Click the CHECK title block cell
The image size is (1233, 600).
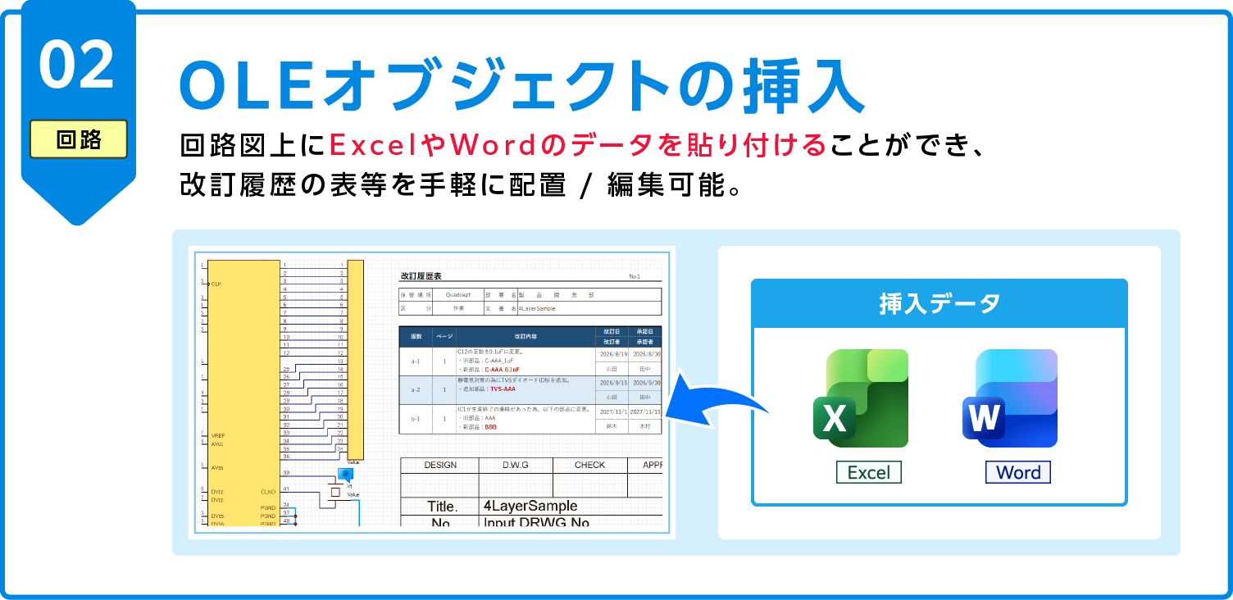pos(589,465)
